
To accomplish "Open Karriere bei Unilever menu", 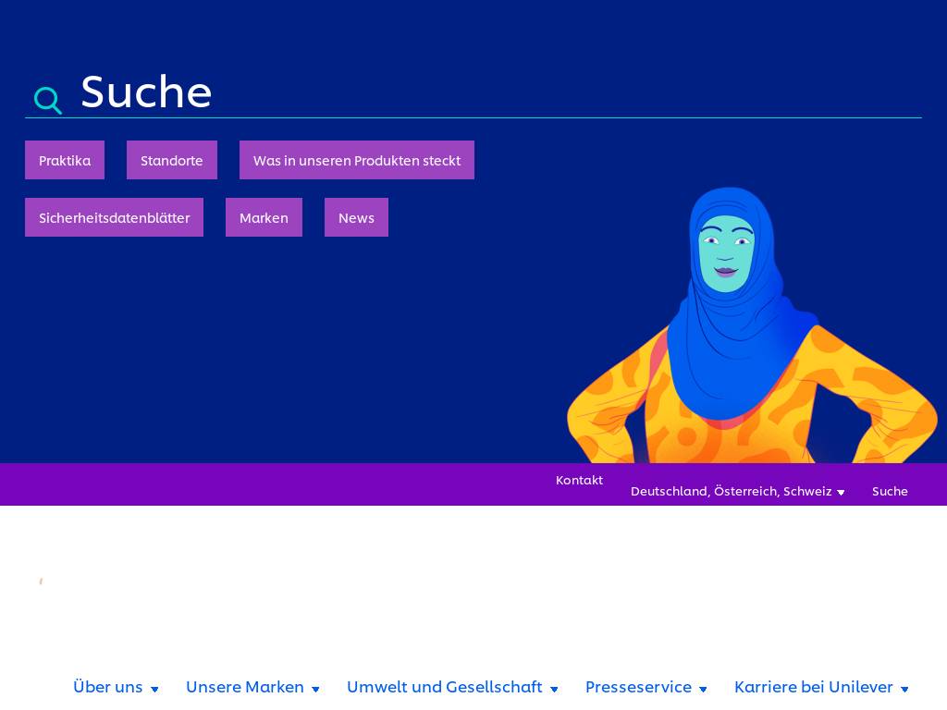I will pos(814,687).
